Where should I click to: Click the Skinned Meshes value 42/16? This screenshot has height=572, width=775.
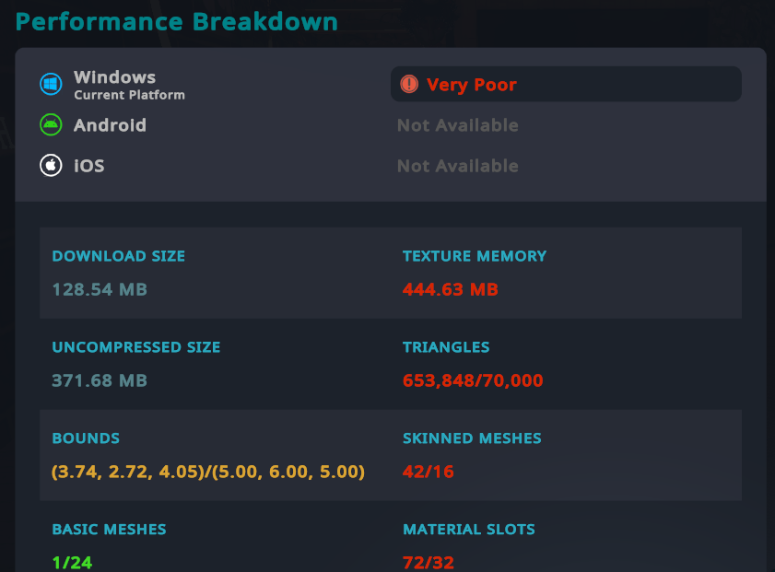tap(428, 472)
